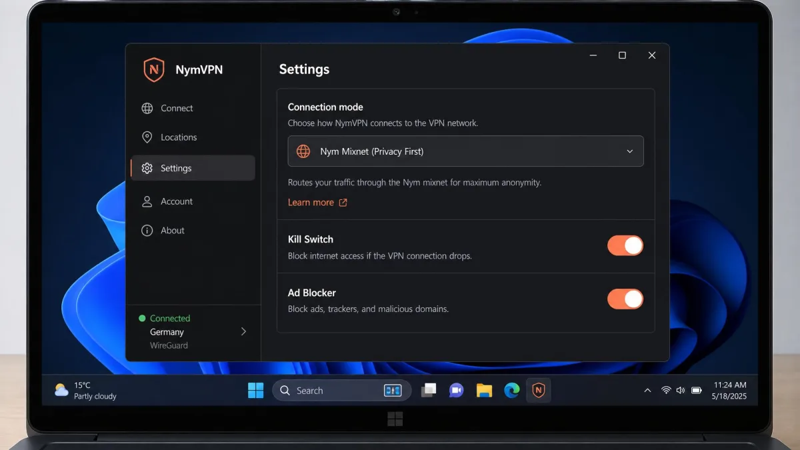Screen dimensions: 800x450
Task: Click the taskbar Search box
Action: point(341,391)
